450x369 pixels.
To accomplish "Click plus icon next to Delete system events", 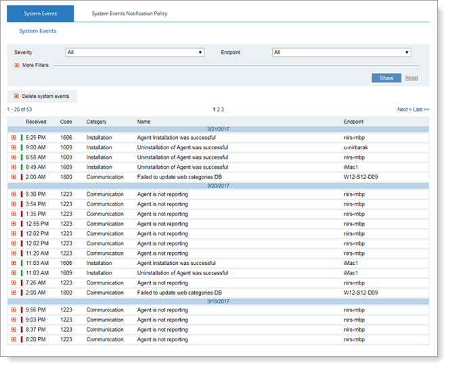I will (16, 96).
